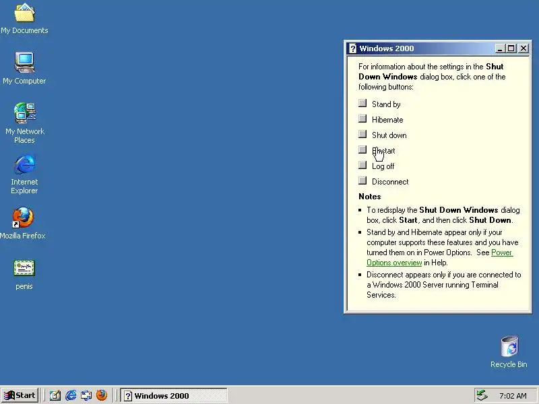This screenshot has height=404, width=539.
Task: Click the Log off help button
Action: (x=362, y=165)
